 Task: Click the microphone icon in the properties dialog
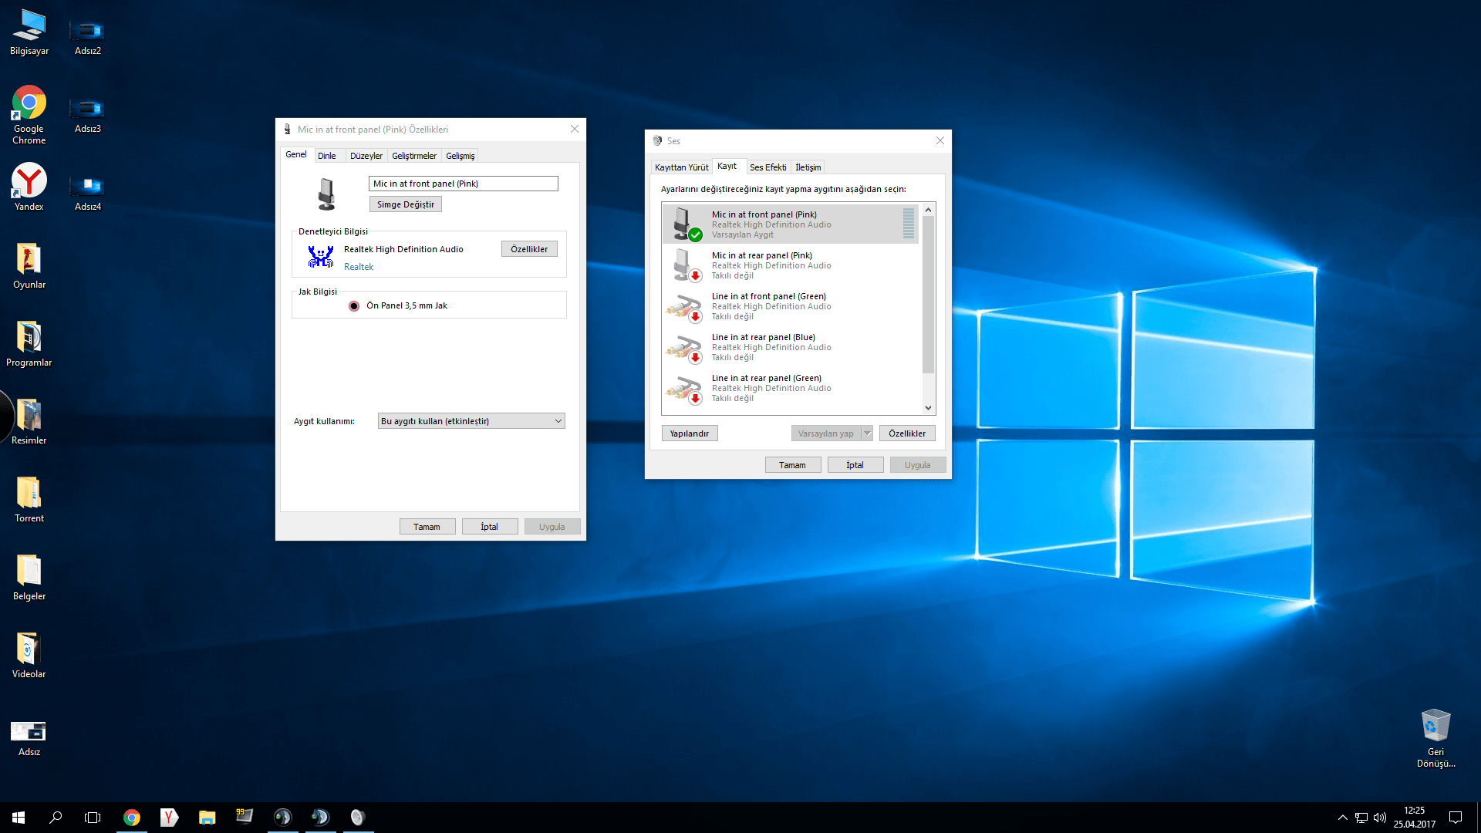tap(326, 194)
